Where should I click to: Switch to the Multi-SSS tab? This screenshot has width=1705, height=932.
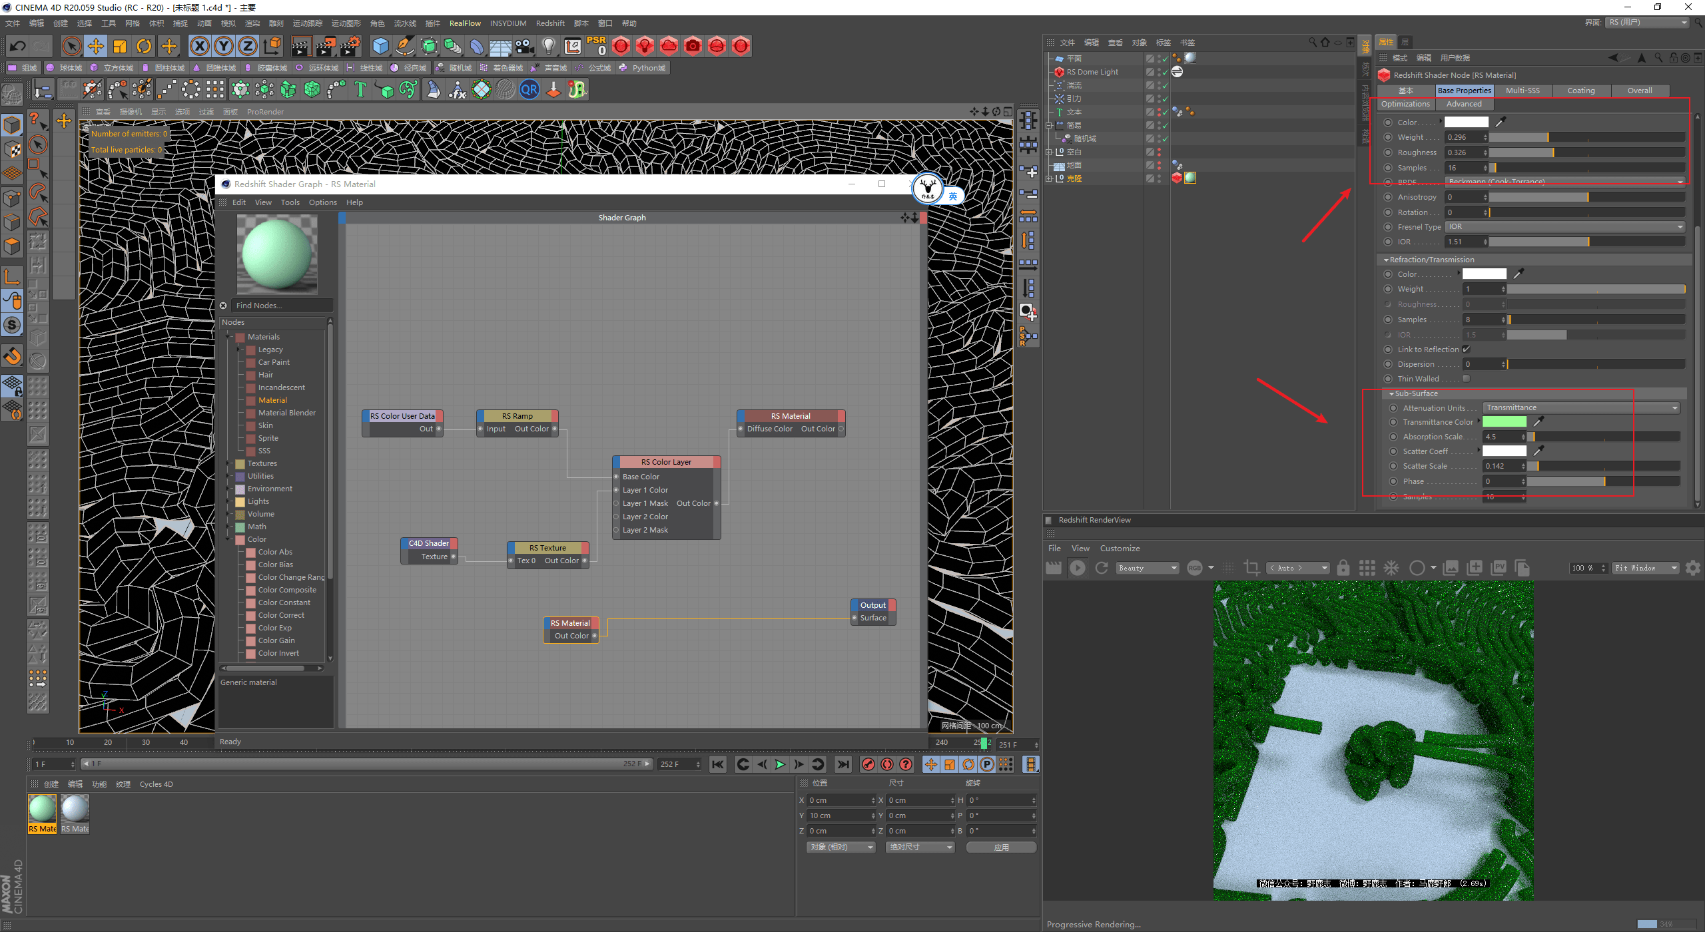(1523, 91)
